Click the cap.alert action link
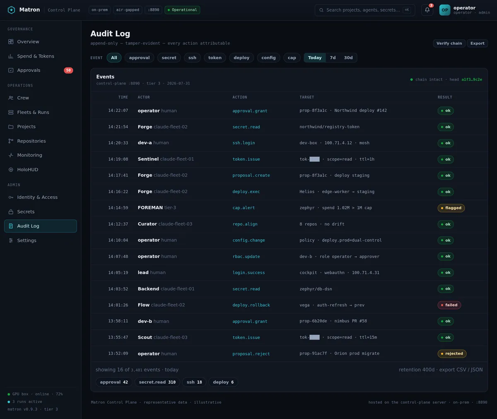The image size is (497, 419). (244, 208)
